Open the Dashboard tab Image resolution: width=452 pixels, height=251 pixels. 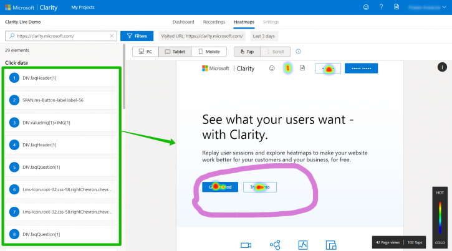pyautogui.click(x=183, y=22)
